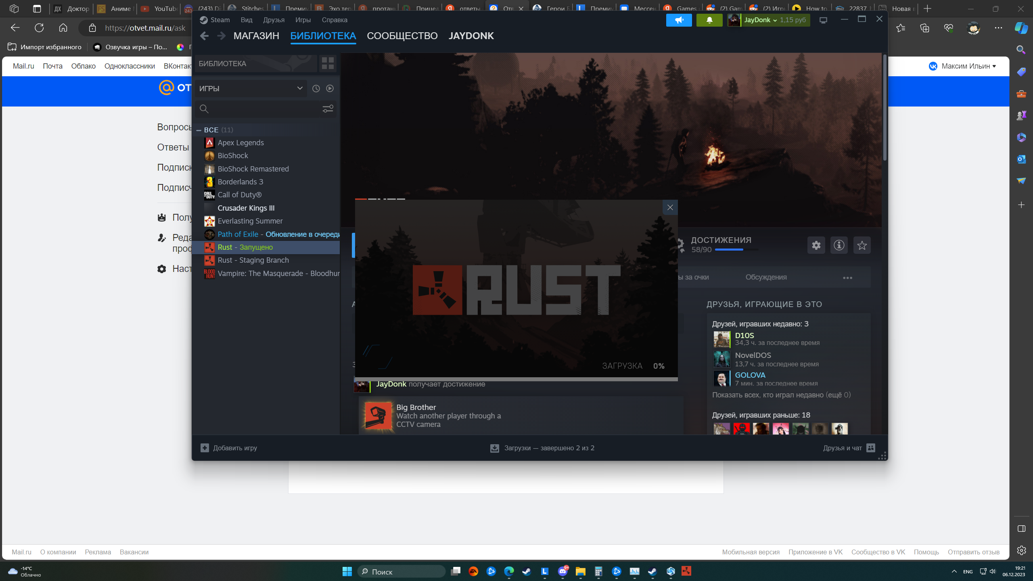Open browser favorites star icon

901,28
